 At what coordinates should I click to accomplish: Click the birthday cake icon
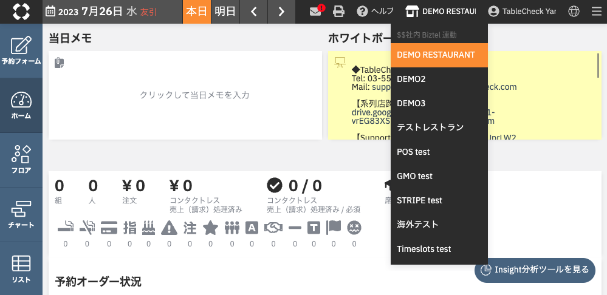point(149,228)
